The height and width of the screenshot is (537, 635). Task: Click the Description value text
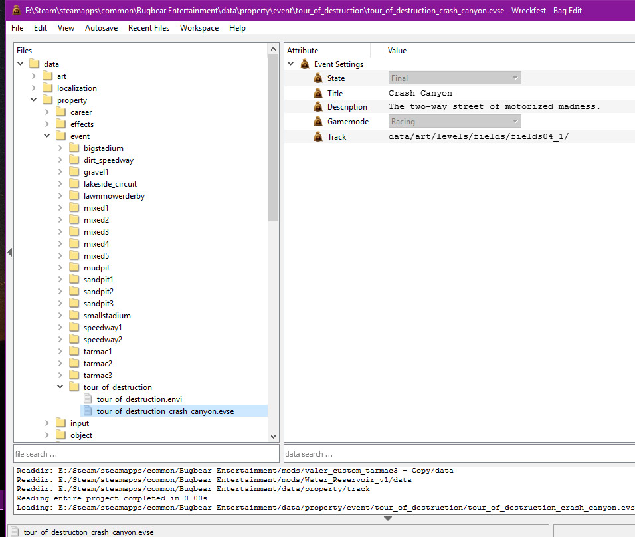pos(494,106)
